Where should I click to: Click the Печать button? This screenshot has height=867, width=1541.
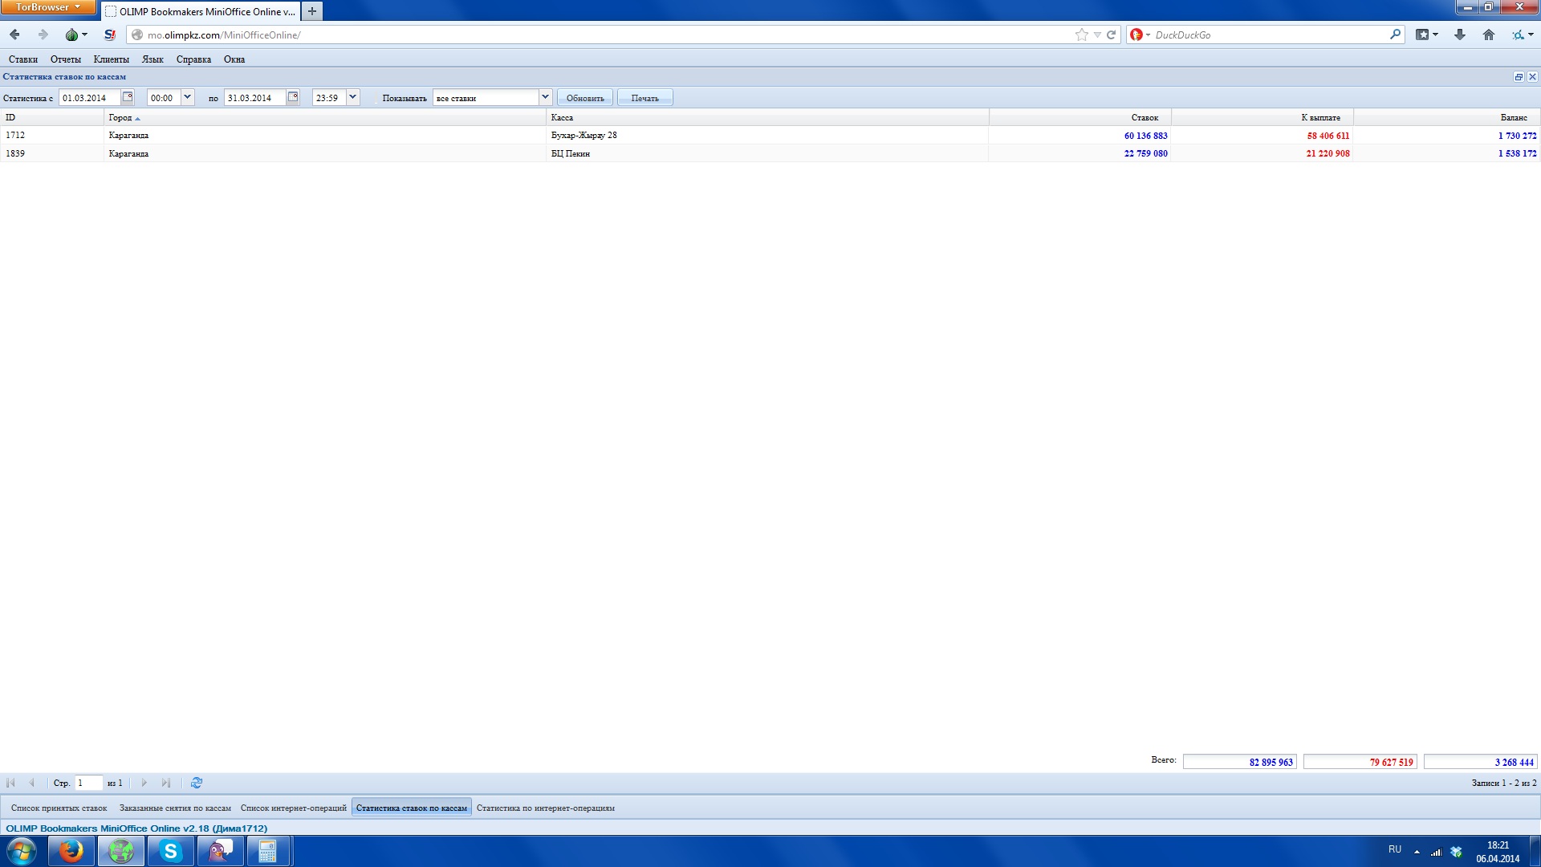point(644,98)
